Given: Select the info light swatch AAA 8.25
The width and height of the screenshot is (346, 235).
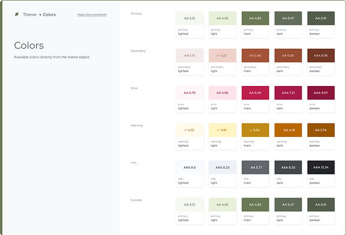Looking at the screenshot, I should (223, 167).
